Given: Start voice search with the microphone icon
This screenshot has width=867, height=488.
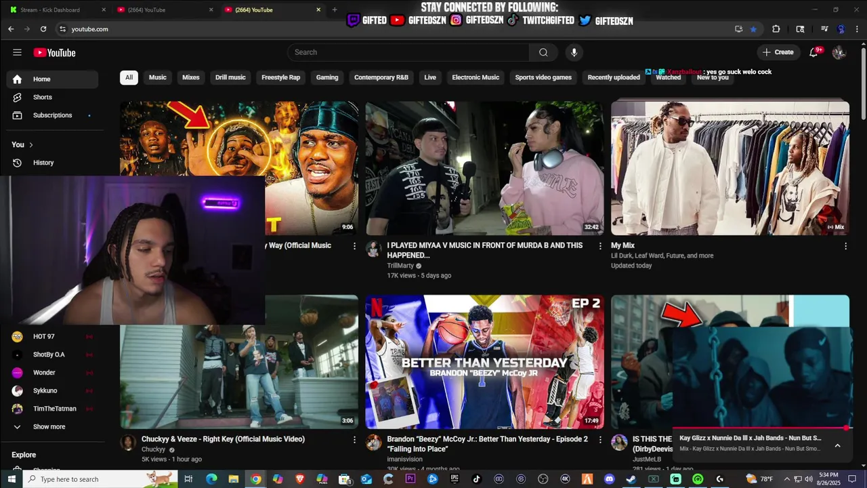Looking at the screenshot, I should (574, 52).
